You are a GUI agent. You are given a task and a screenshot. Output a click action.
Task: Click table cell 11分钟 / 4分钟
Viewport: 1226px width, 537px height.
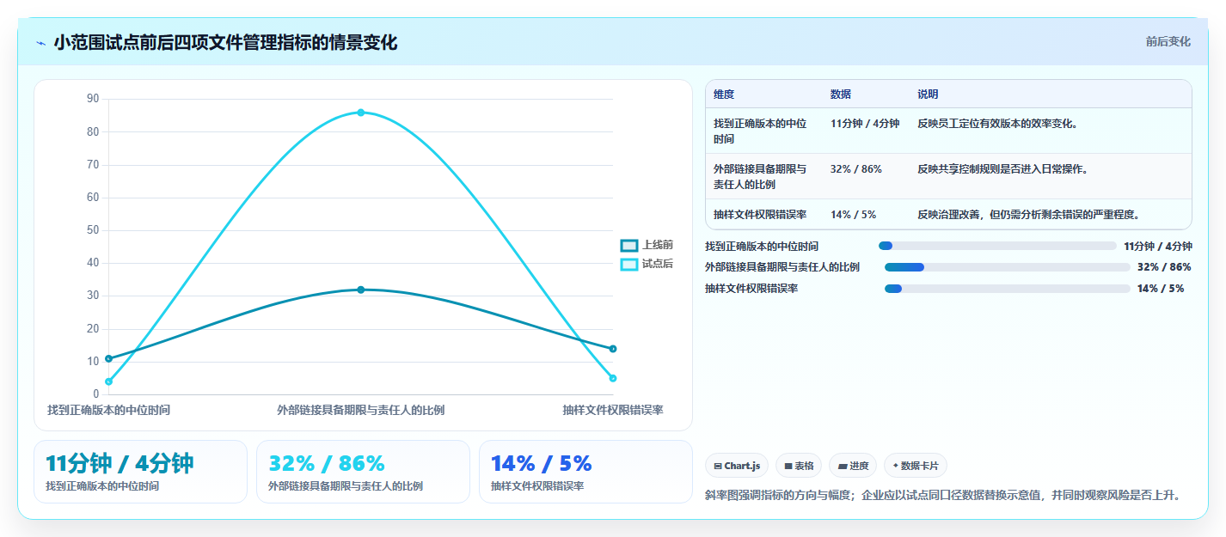pyautogui.click(x=865, y=124)
